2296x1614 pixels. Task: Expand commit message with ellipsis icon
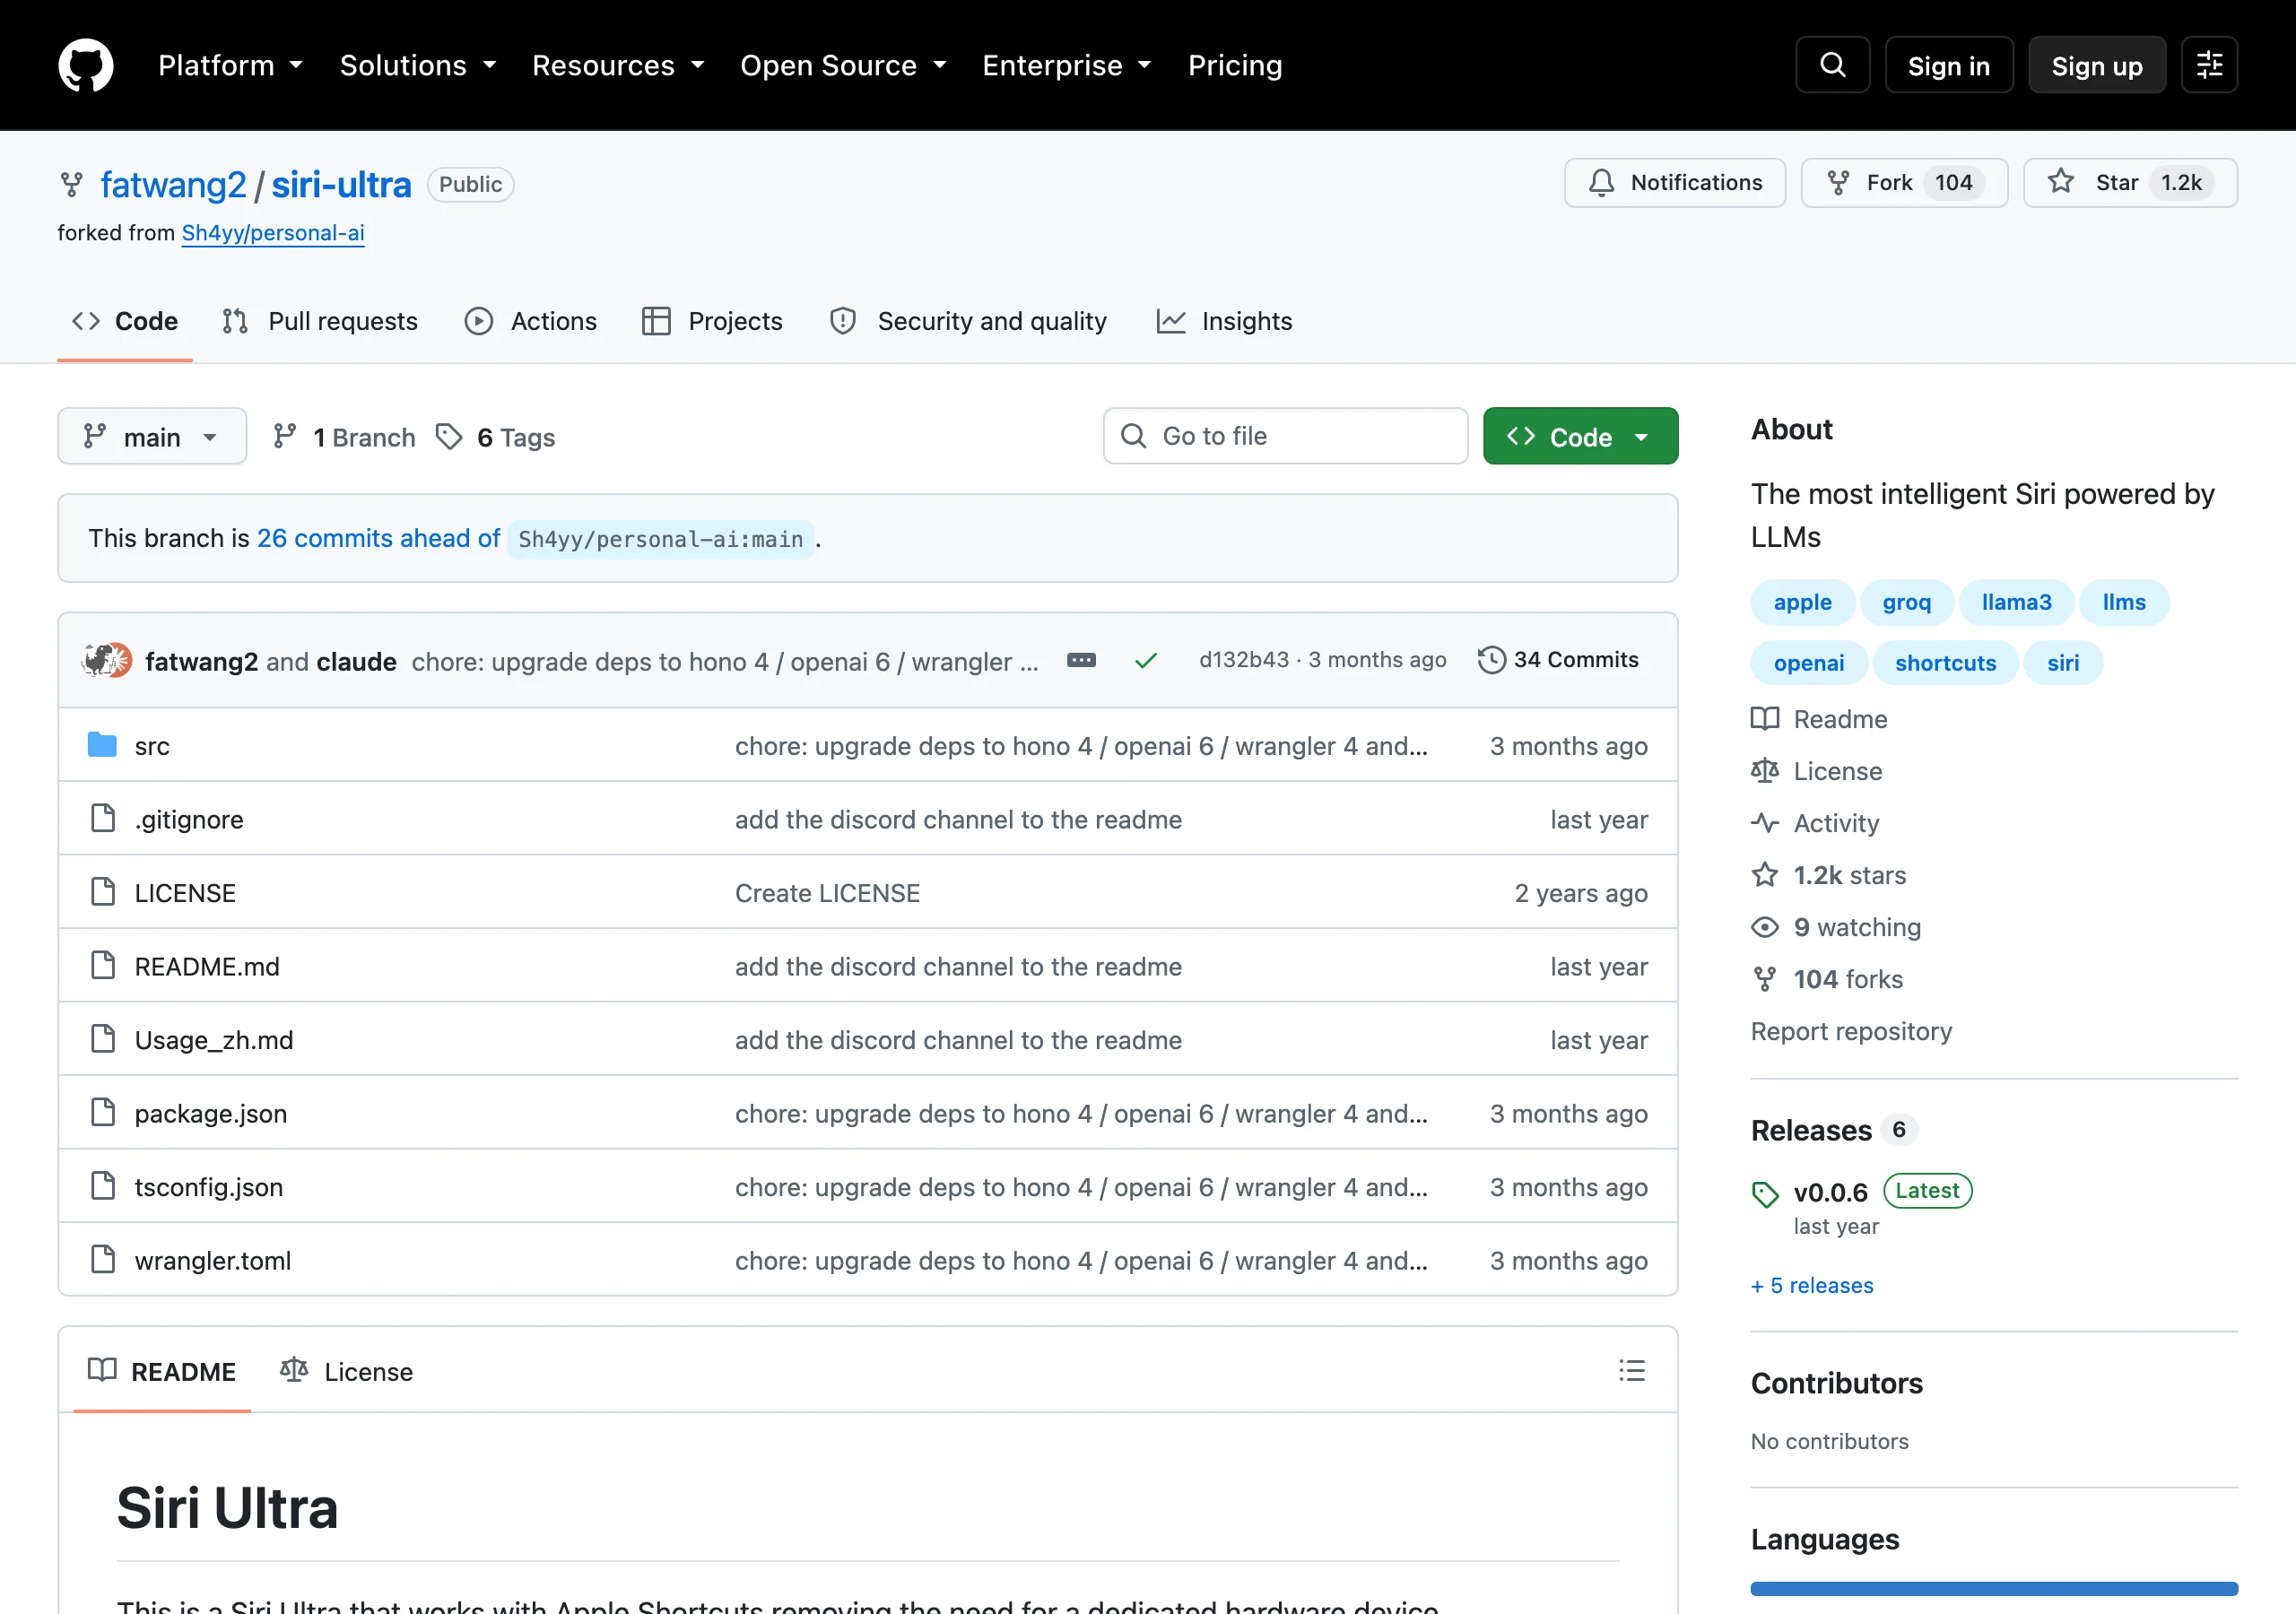coord(1081,660)
